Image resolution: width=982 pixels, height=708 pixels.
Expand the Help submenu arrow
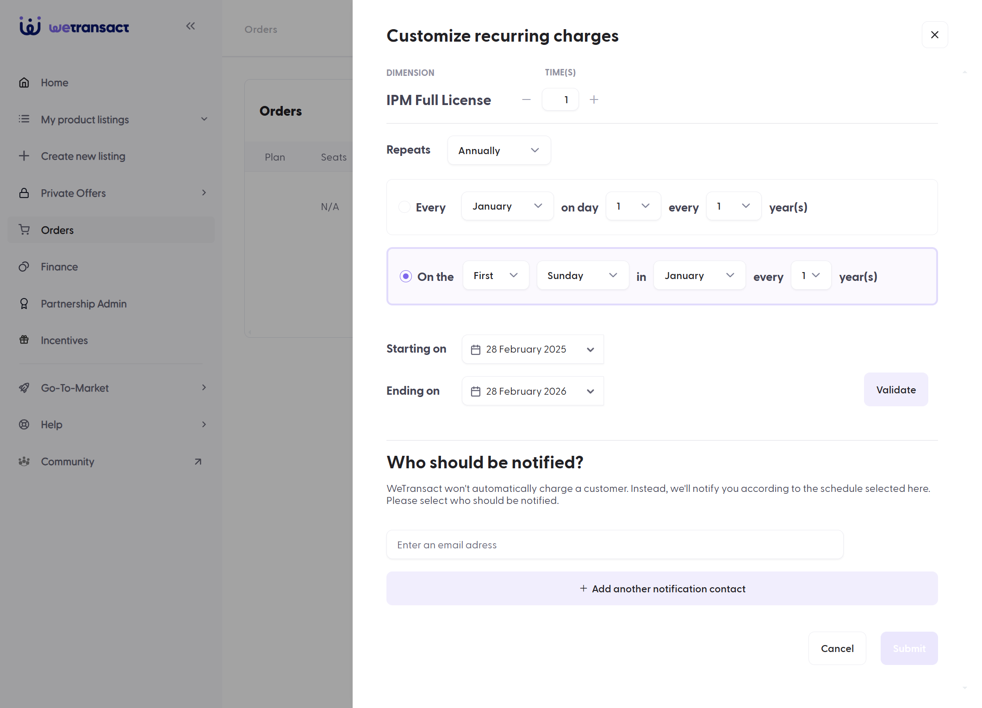pos(204,424)
